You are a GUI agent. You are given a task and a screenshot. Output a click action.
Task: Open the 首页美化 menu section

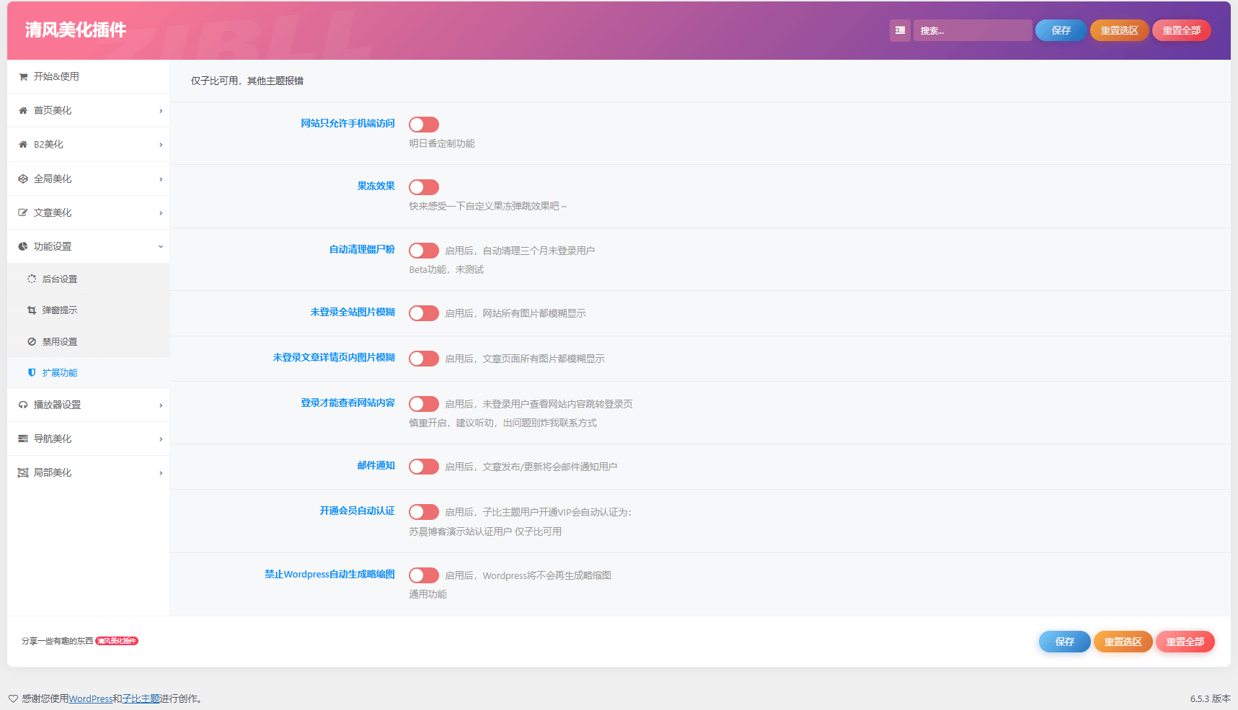(x=89, y=111)
